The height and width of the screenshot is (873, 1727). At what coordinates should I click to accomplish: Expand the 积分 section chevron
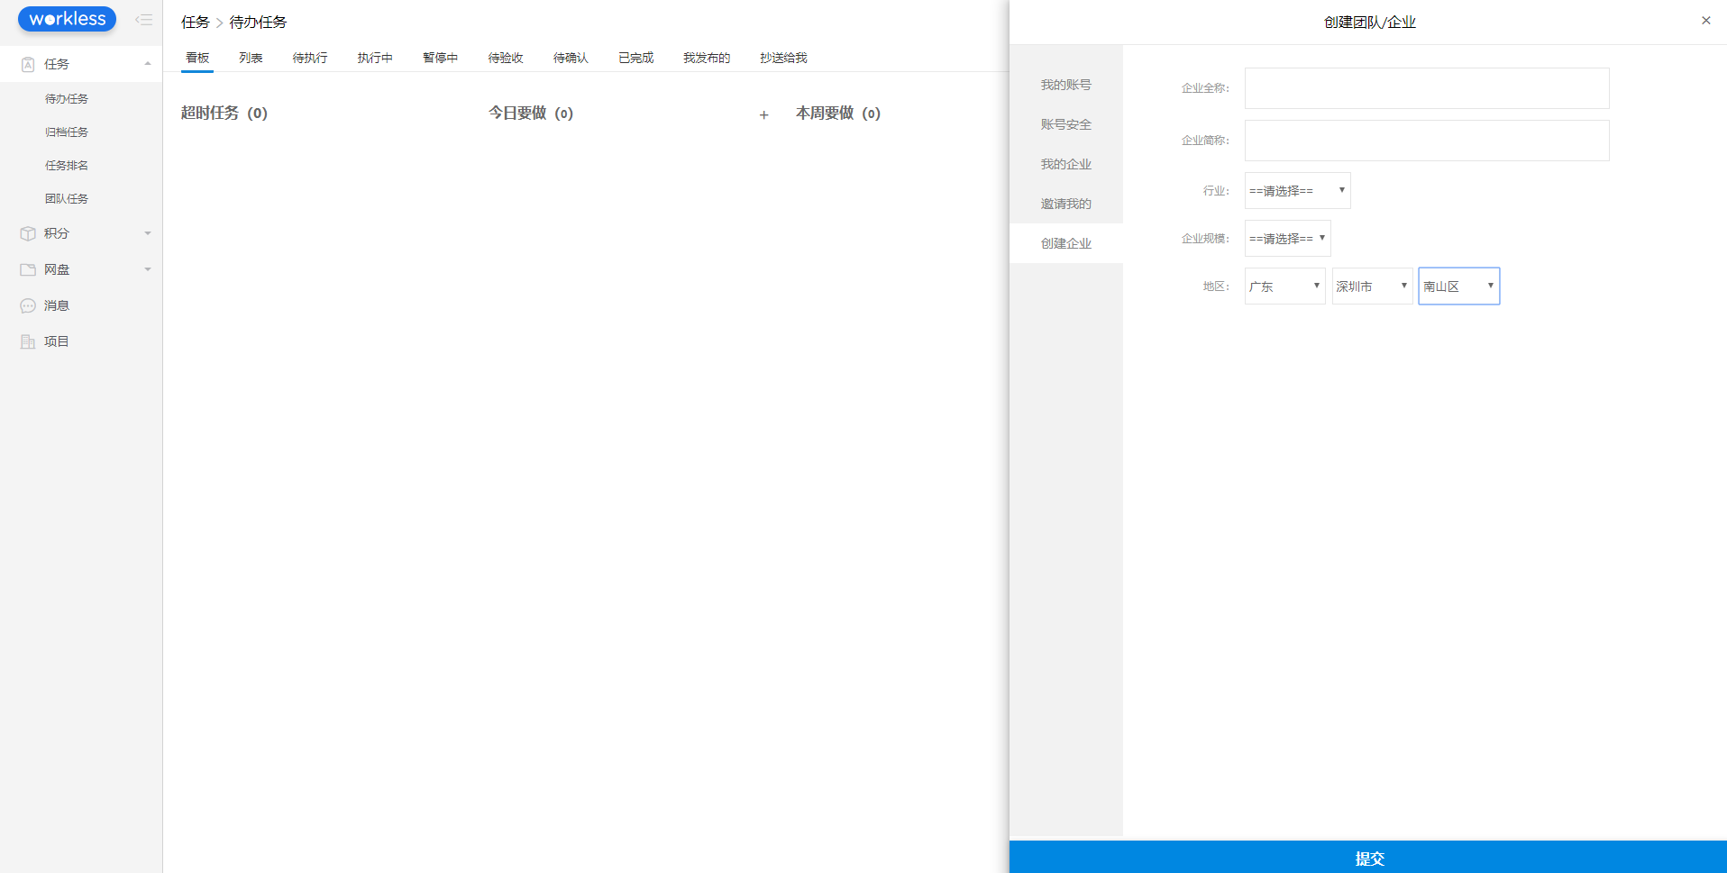point(148,233)
